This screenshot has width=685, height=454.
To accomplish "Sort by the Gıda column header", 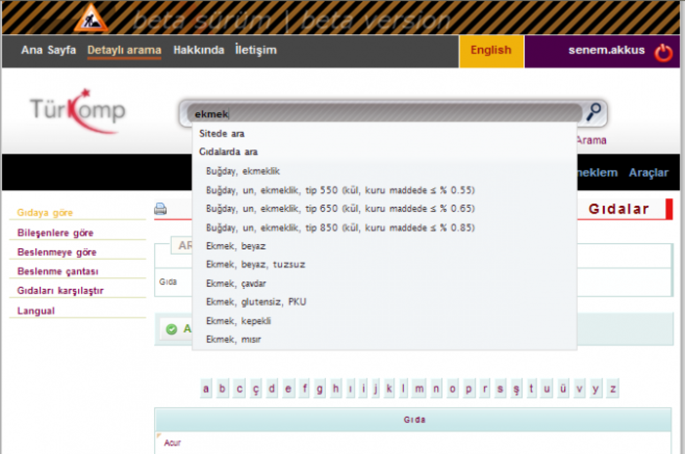I will point(413,420).
